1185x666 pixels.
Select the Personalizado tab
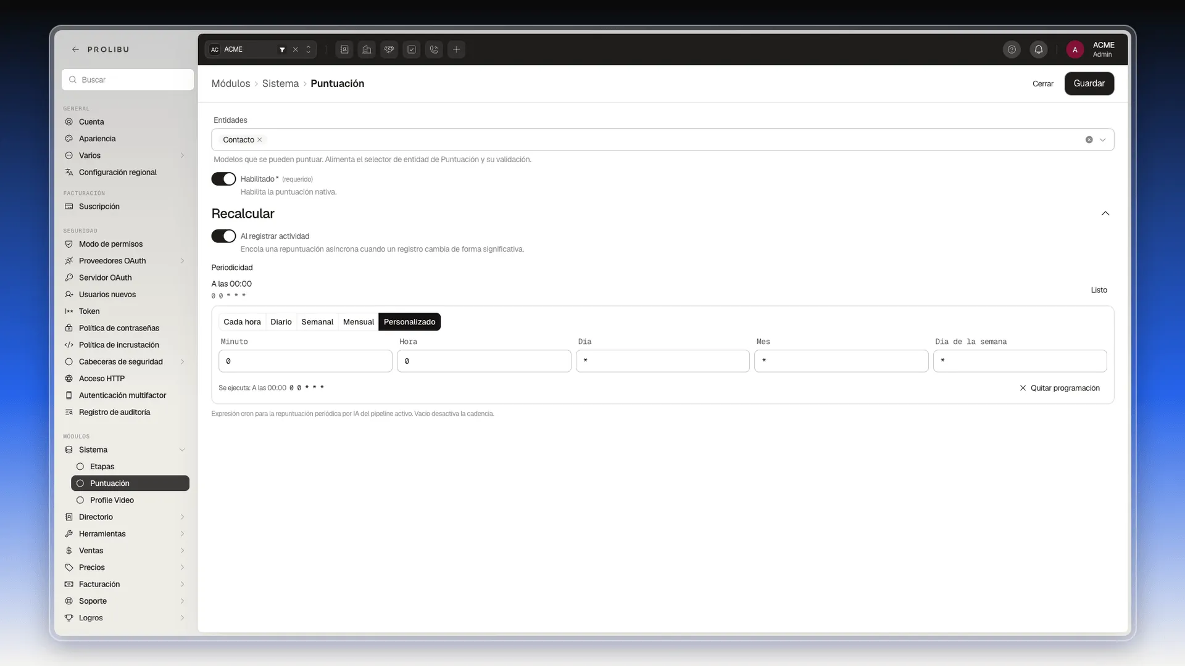tap(409, 322)
